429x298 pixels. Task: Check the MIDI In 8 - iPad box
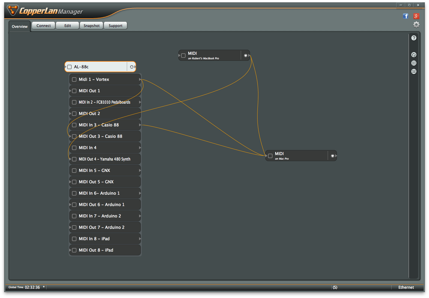point(74,239)
